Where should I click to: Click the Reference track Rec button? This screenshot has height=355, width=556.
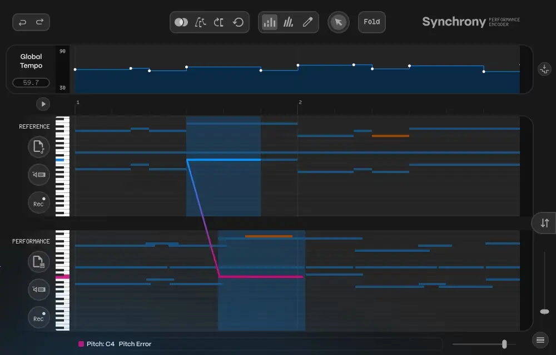[39, 202]
